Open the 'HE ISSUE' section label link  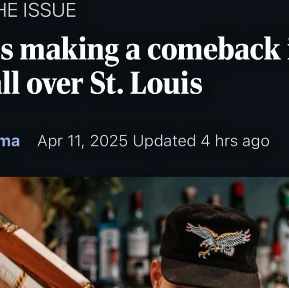(38, 10)
